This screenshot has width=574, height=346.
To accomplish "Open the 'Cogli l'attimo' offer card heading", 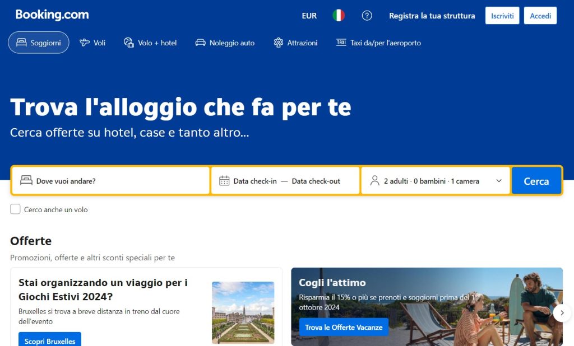I will [332, 283].
